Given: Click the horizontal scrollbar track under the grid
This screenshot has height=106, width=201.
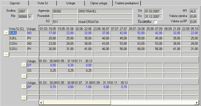Looking at the screenshot, I should click(x=119, y=102).
